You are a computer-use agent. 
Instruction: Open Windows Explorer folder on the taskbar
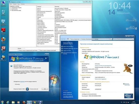pos(13,102)
